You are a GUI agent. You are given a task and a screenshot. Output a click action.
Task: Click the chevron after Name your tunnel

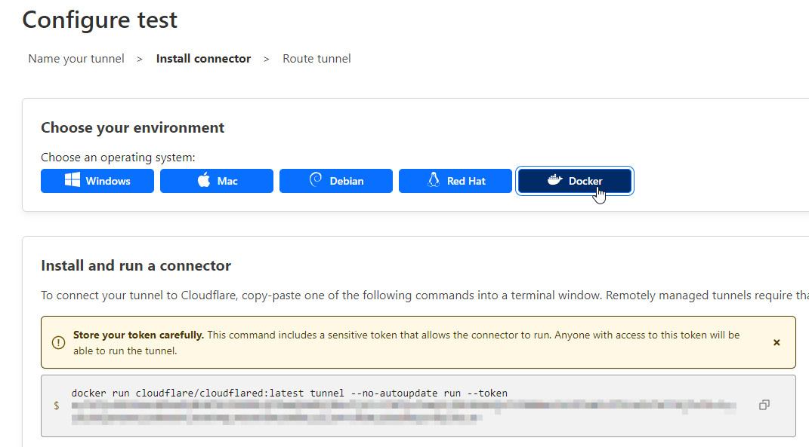tap(140, 59)
